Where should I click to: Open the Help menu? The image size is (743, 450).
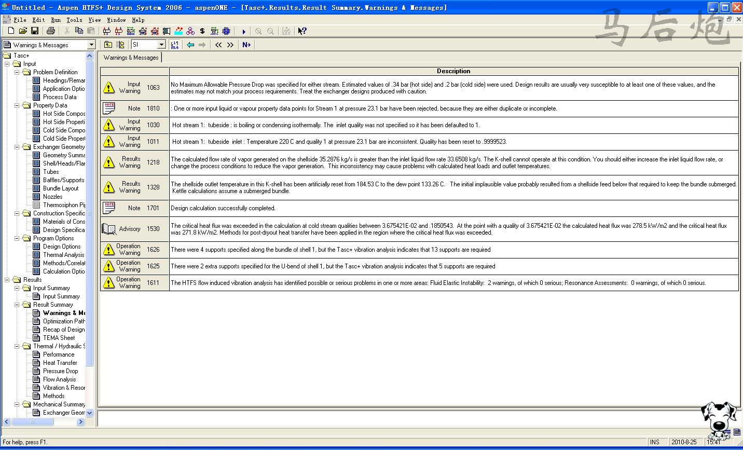137,20
